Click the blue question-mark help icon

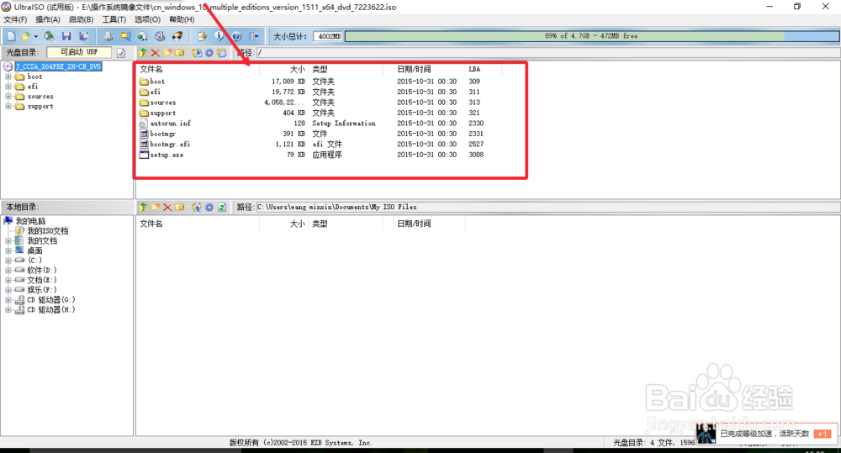click(x=236, y=36)
